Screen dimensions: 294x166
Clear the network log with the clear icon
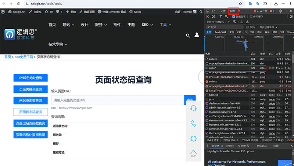click(x=214, y=17)
